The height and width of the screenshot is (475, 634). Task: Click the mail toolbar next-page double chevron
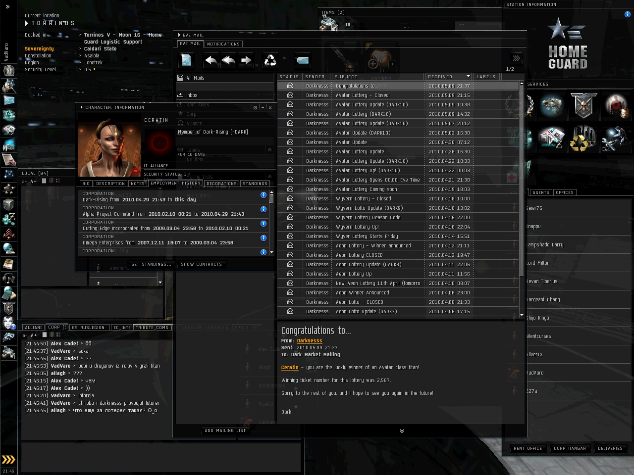[x=516, y=58]
